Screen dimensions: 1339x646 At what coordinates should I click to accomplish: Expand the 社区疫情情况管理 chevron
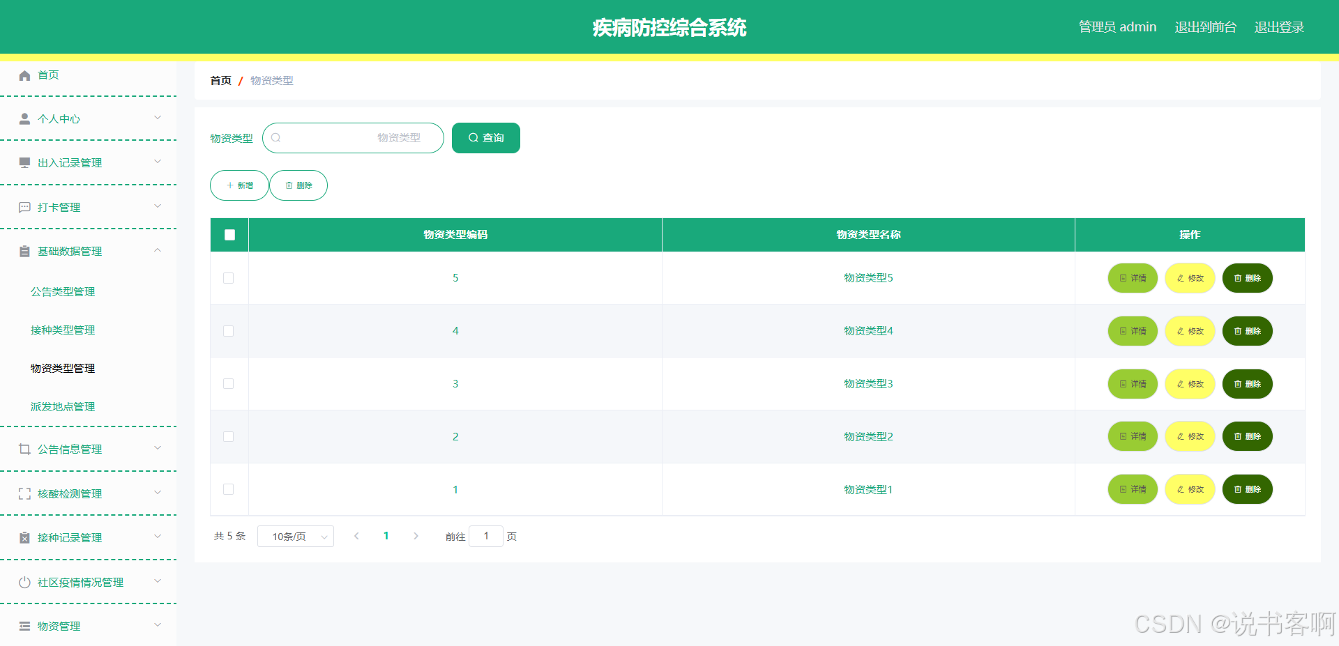(x=158, y=581)
